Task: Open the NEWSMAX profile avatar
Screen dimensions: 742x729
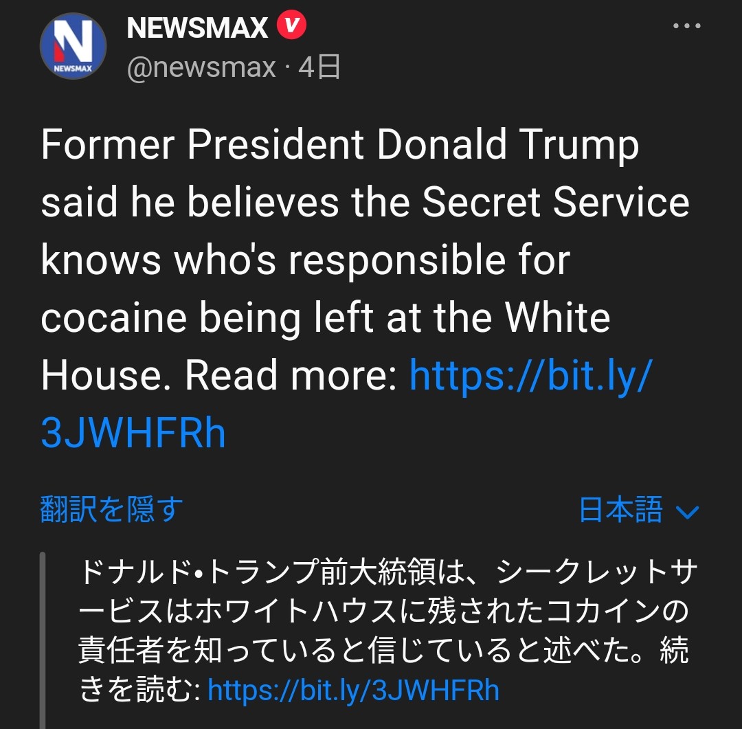Action: tap(73, 46)
